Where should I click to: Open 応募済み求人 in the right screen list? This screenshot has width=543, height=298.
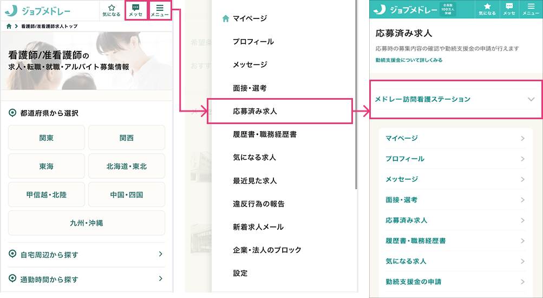(456, 220)
